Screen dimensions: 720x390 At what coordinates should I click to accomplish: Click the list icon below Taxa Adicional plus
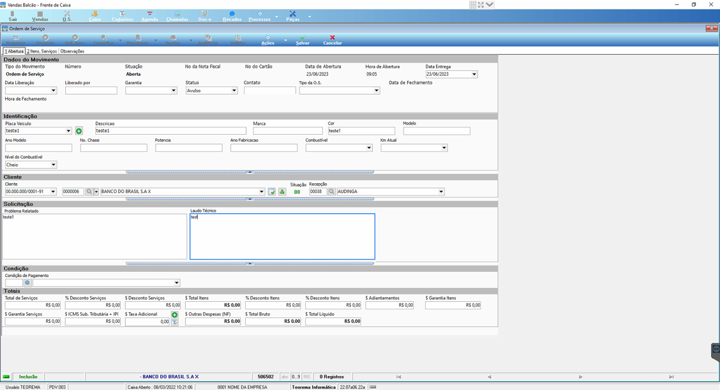[x=174, y=322]
